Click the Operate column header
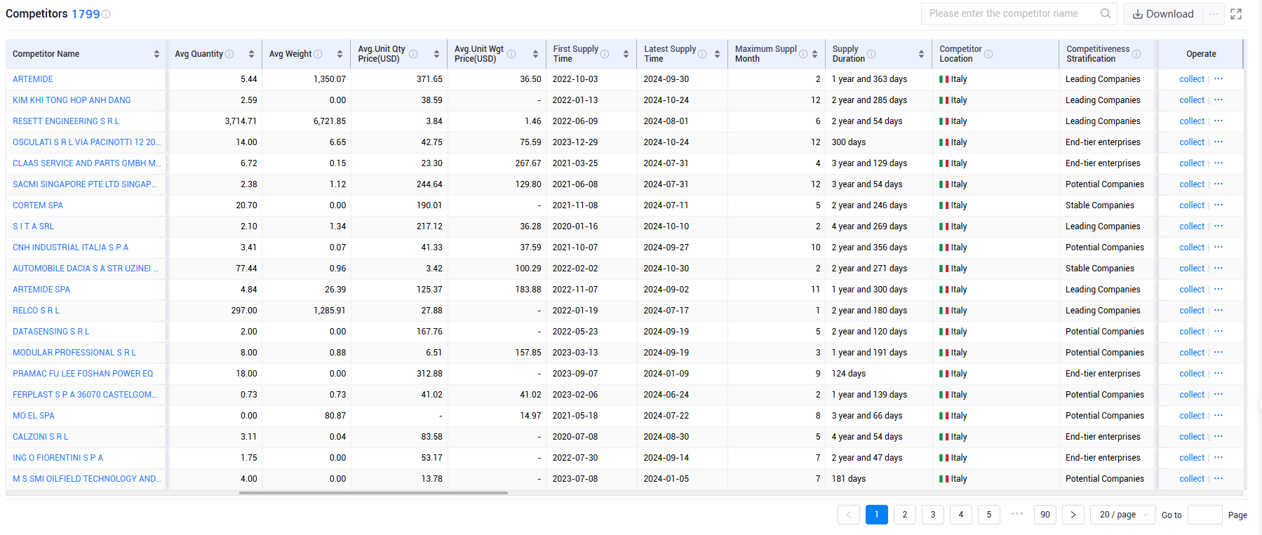The image size is (1262, 535). pyautogui.click(x=1201, y=54)
